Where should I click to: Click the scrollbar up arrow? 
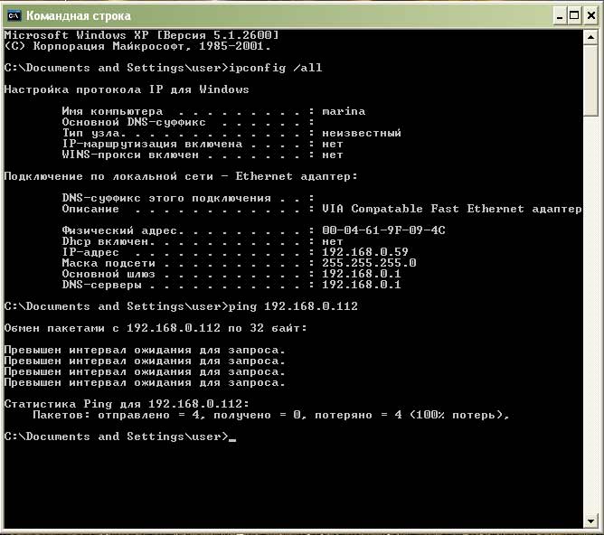click(x=590, y=37)
